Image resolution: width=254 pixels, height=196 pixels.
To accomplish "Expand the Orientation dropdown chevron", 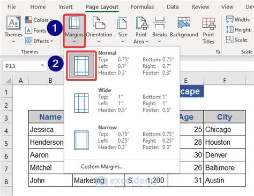I will point(99,42).
